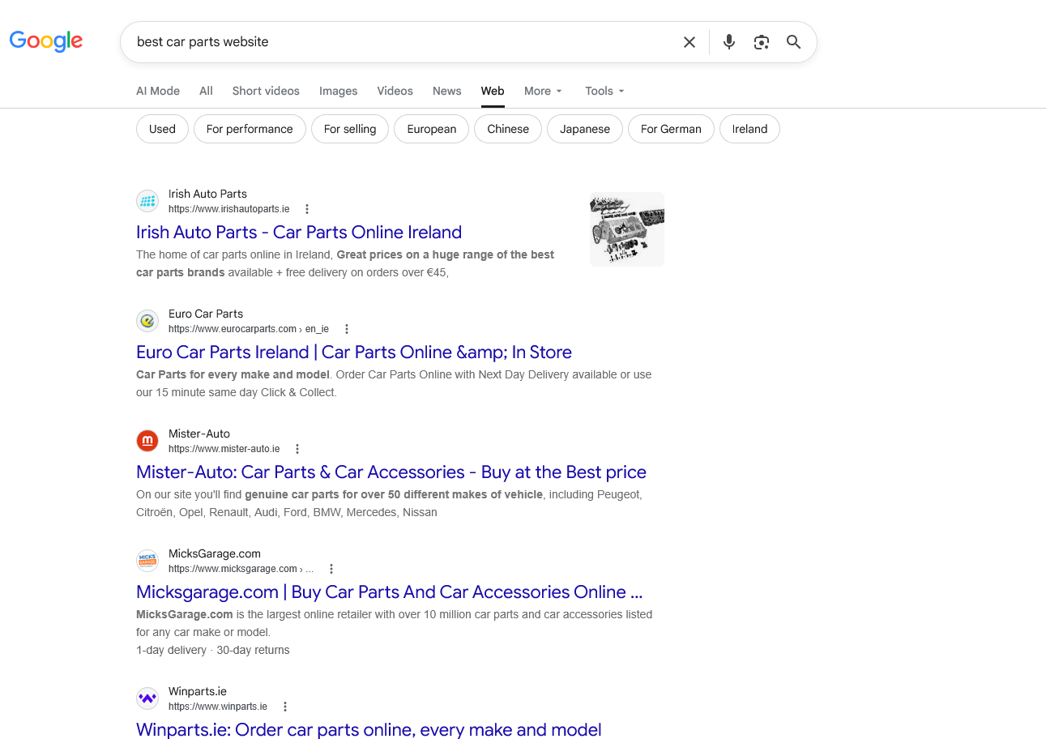Click the 'Euro Car Parts' site name

[206, 314]
